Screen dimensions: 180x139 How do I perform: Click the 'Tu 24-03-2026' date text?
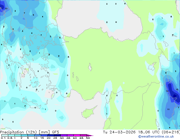tap(119, 132)
